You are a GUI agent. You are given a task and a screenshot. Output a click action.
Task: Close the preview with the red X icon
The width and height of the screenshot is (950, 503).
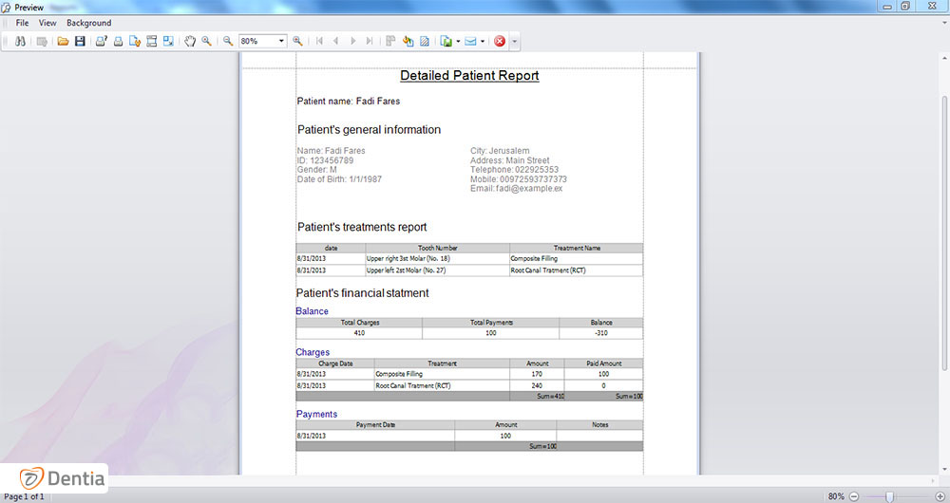500,42
